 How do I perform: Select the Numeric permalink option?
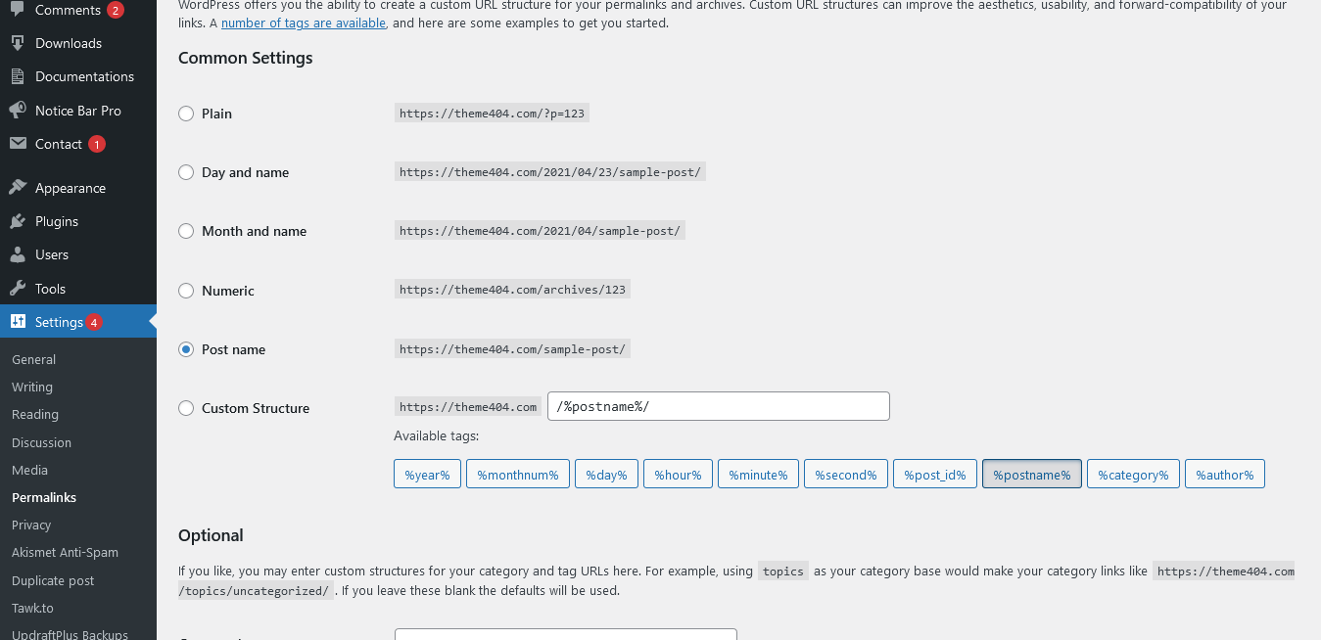click(x=186, y=291)
